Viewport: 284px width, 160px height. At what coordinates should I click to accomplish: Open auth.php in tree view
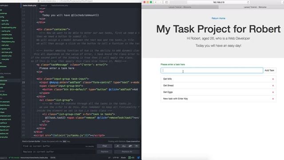click(5, 24)
